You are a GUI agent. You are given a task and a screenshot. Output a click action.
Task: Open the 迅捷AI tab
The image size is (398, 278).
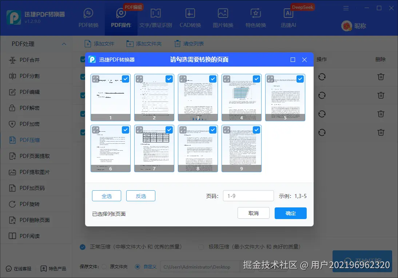click(x=288, y=18)
